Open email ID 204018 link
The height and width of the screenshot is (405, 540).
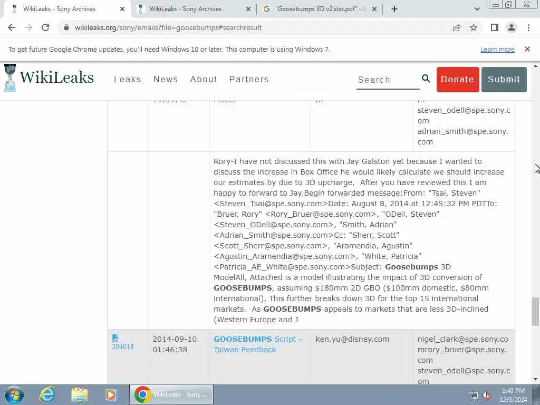(122, 346)
